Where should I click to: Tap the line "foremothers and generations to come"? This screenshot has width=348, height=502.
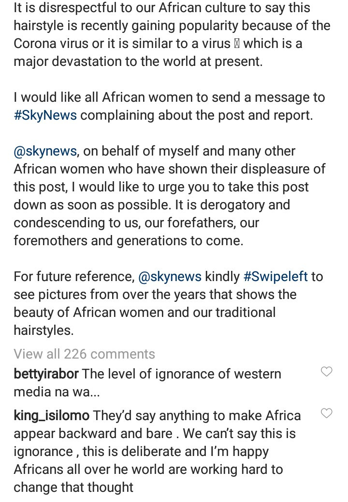coord(129,241)
